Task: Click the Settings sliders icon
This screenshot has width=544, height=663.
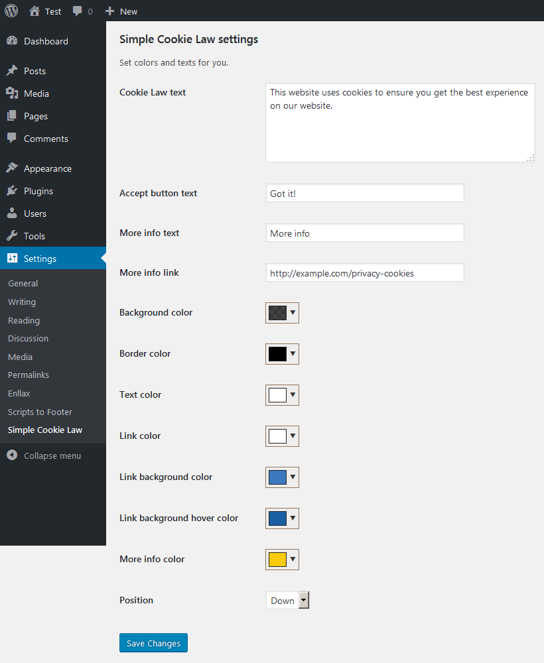Action: pos(12,258)
